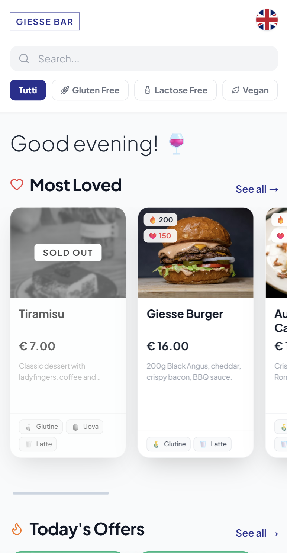Open See all for Today's Offers
Viewport: 287px width, 553px height.
point(257,533)
